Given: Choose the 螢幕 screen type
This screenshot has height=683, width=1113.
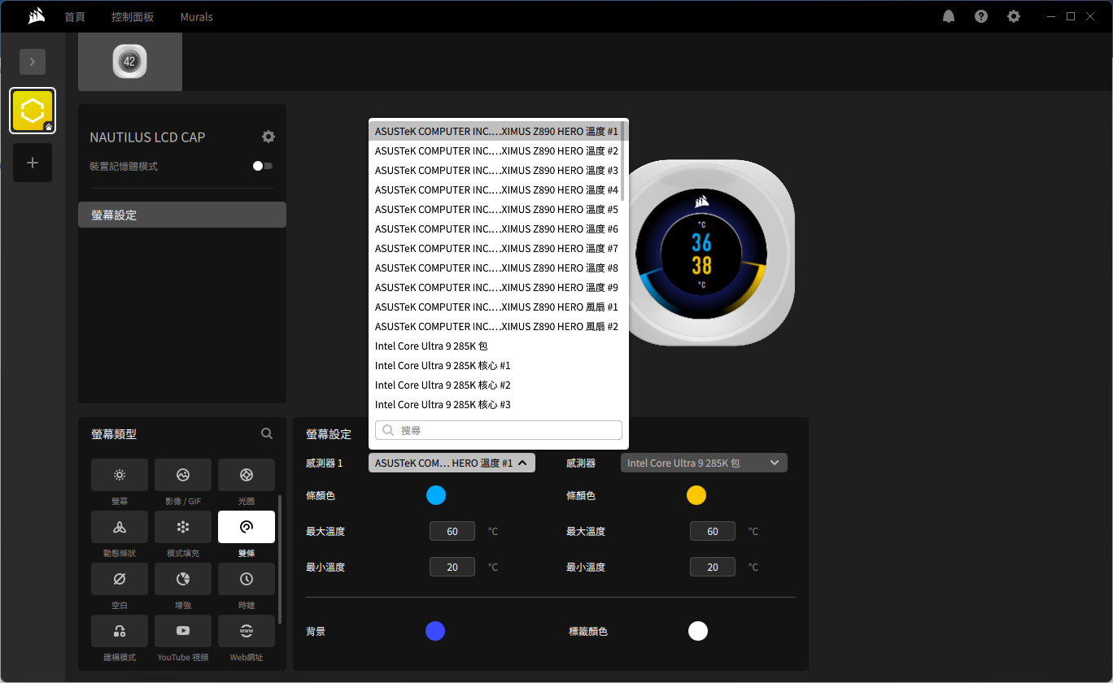Looking at the screenshot, I should pos(120,475).
